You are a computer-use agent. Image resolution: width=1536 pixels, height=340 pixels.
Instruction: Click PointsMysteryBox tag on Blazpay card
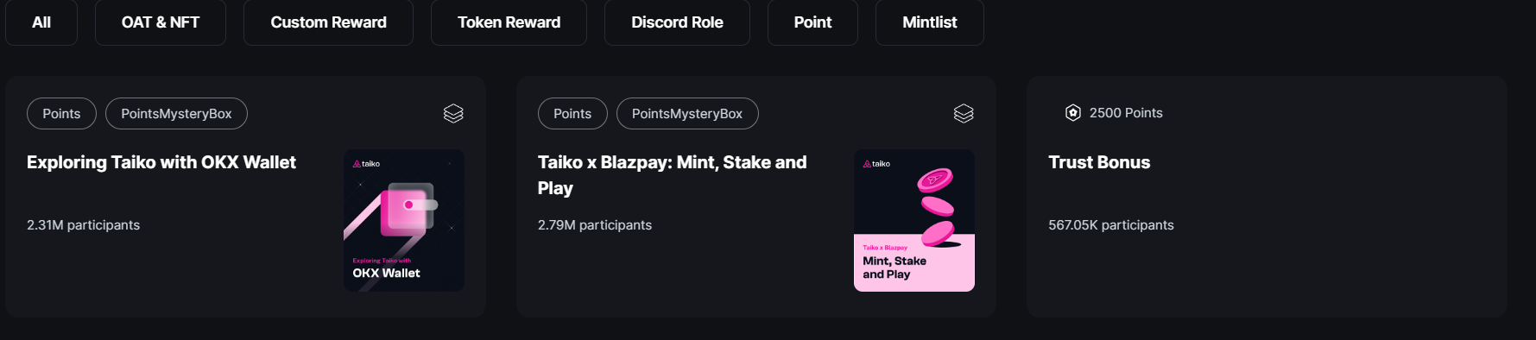coord(687,114)
